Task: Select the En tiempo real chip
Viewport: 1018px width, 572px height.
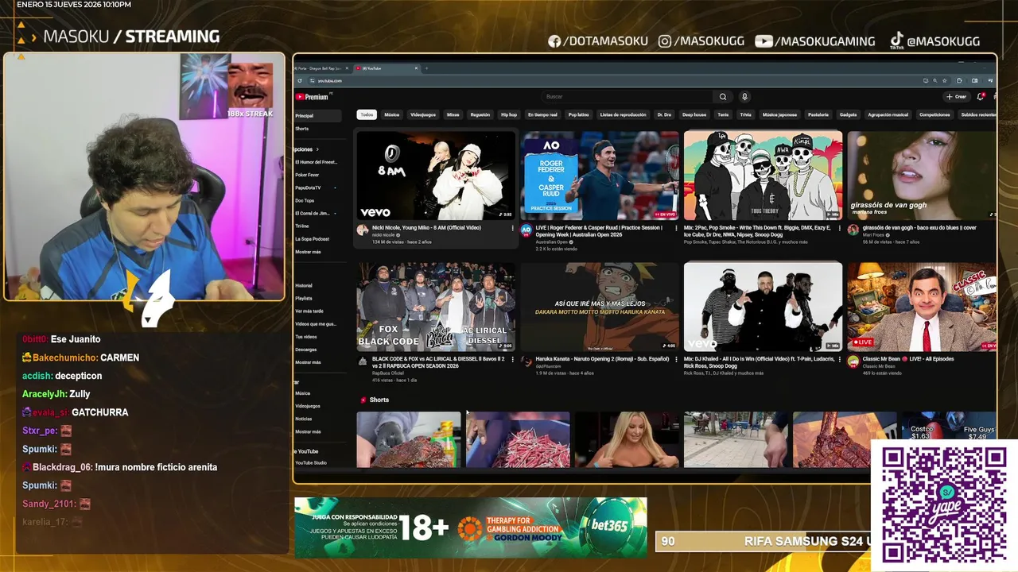Action: (x=542, y=114)
